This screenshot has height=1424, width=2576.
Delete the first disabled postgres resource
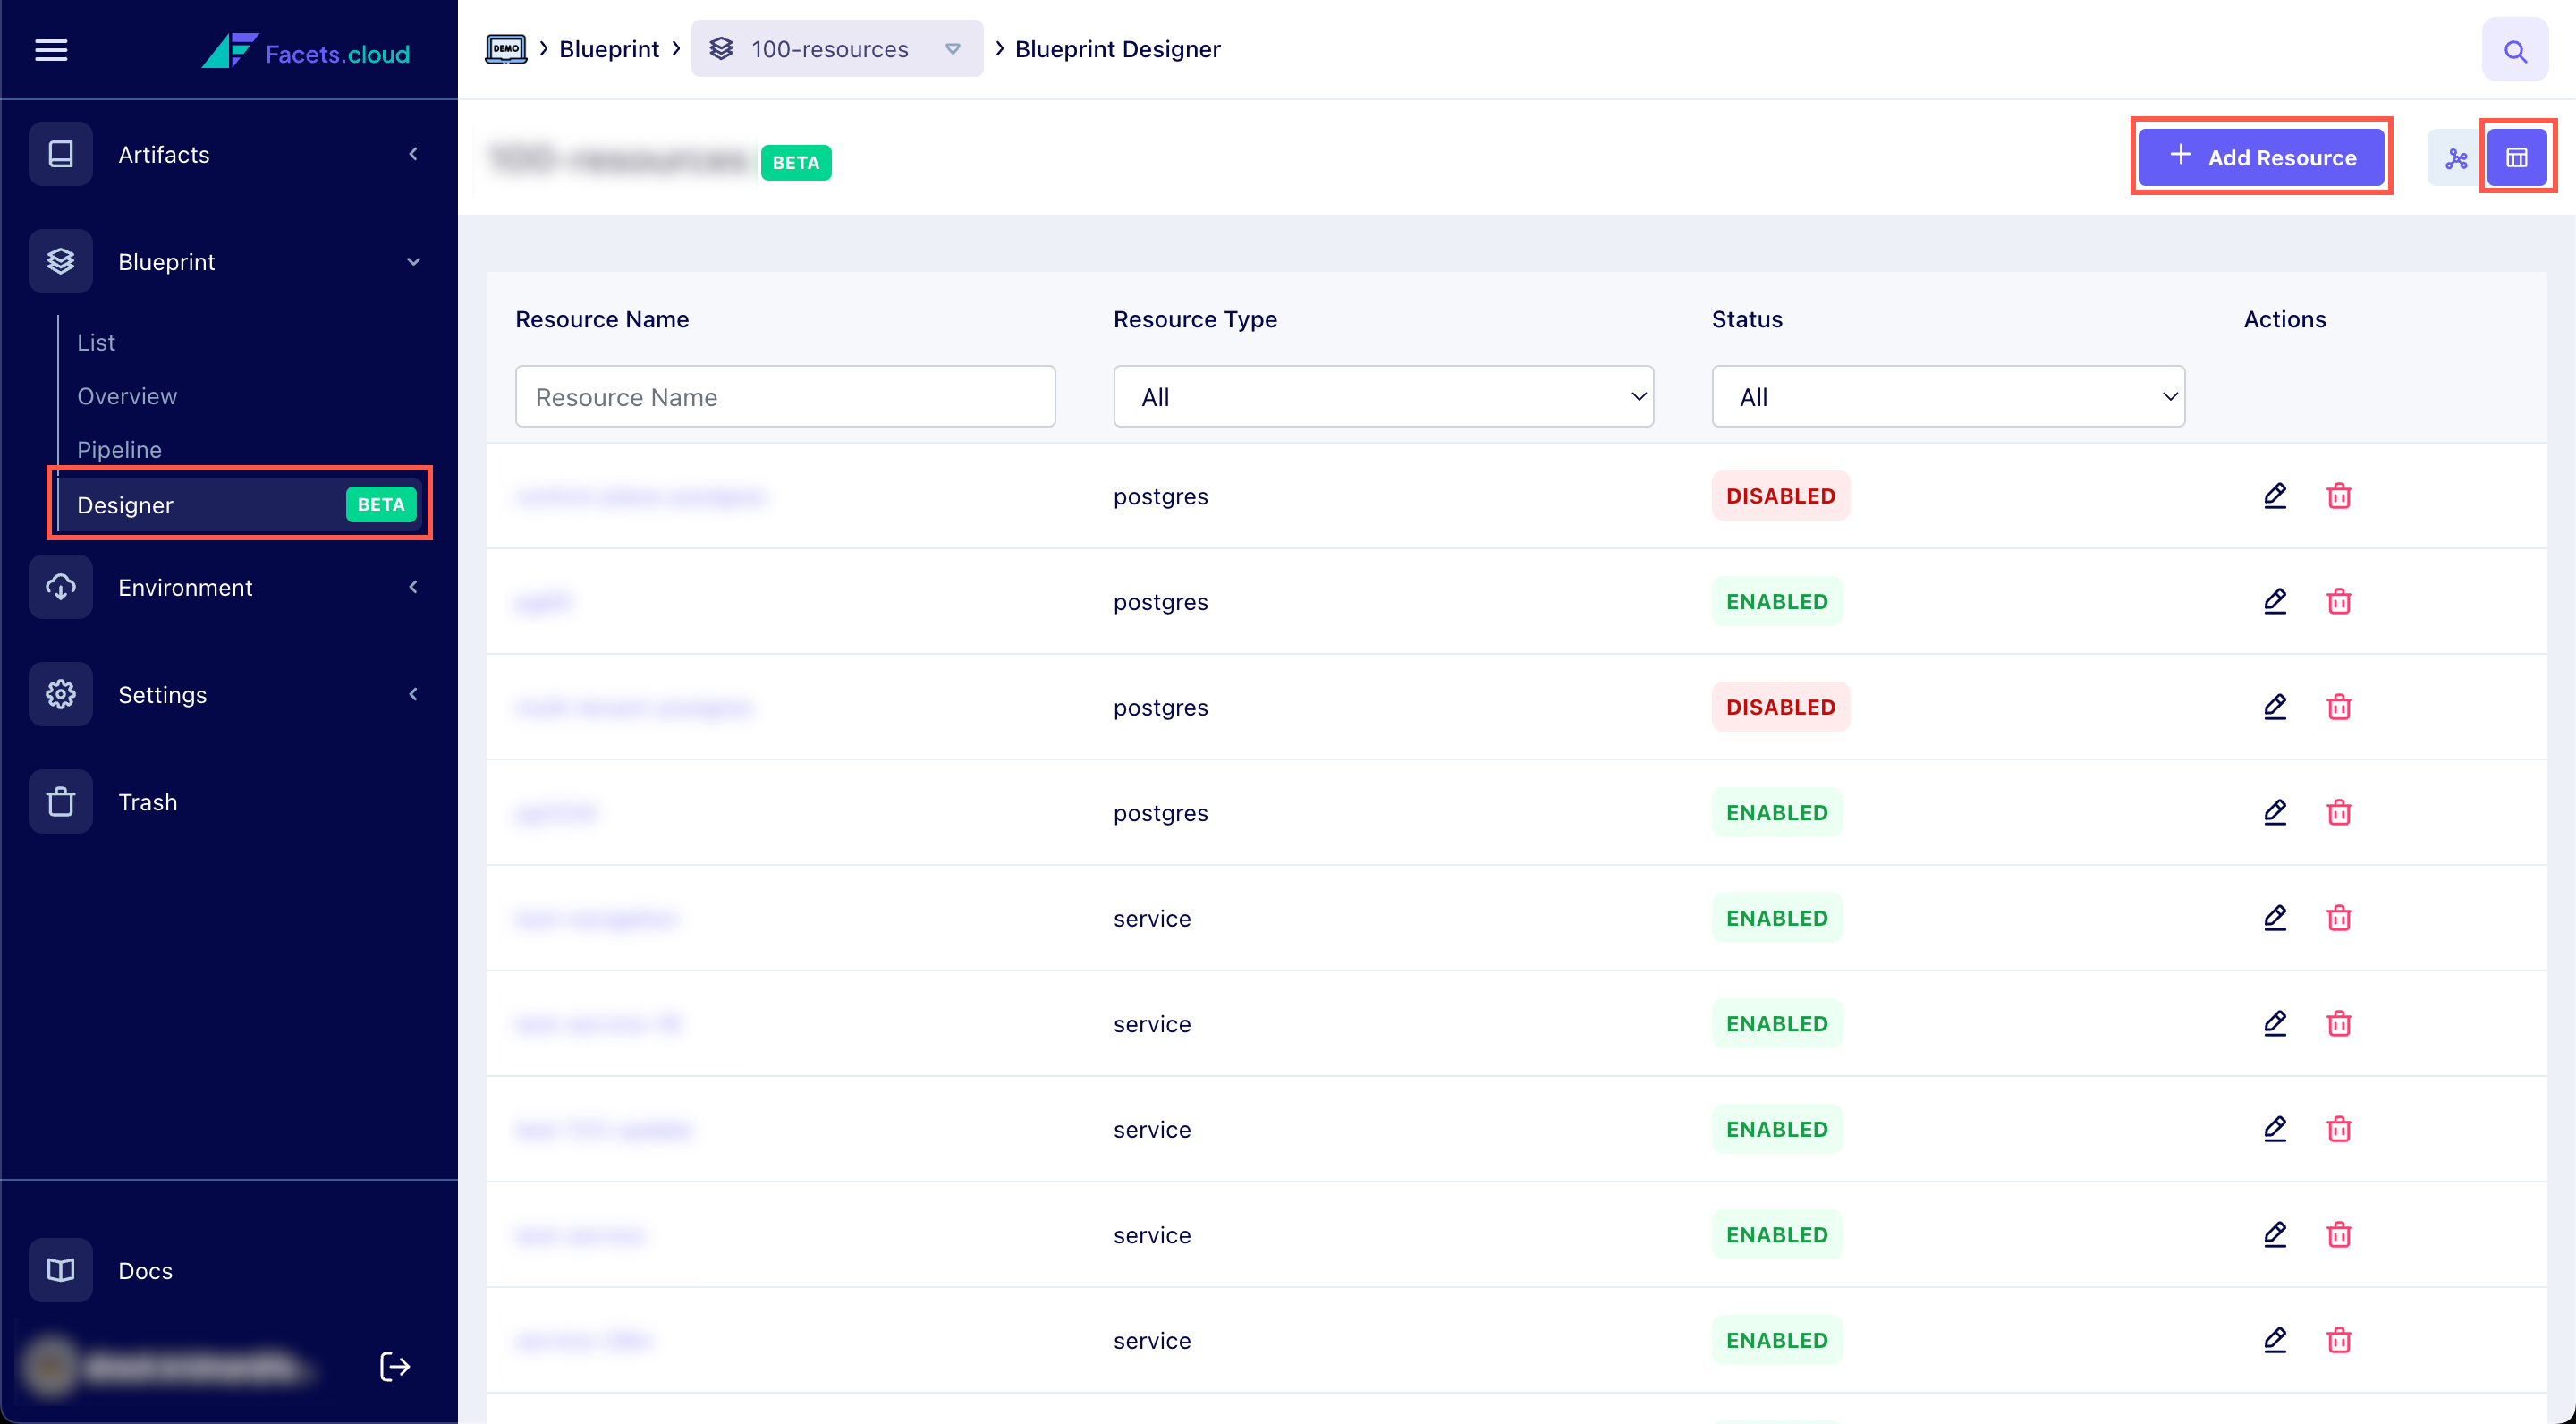[2338, 495]
